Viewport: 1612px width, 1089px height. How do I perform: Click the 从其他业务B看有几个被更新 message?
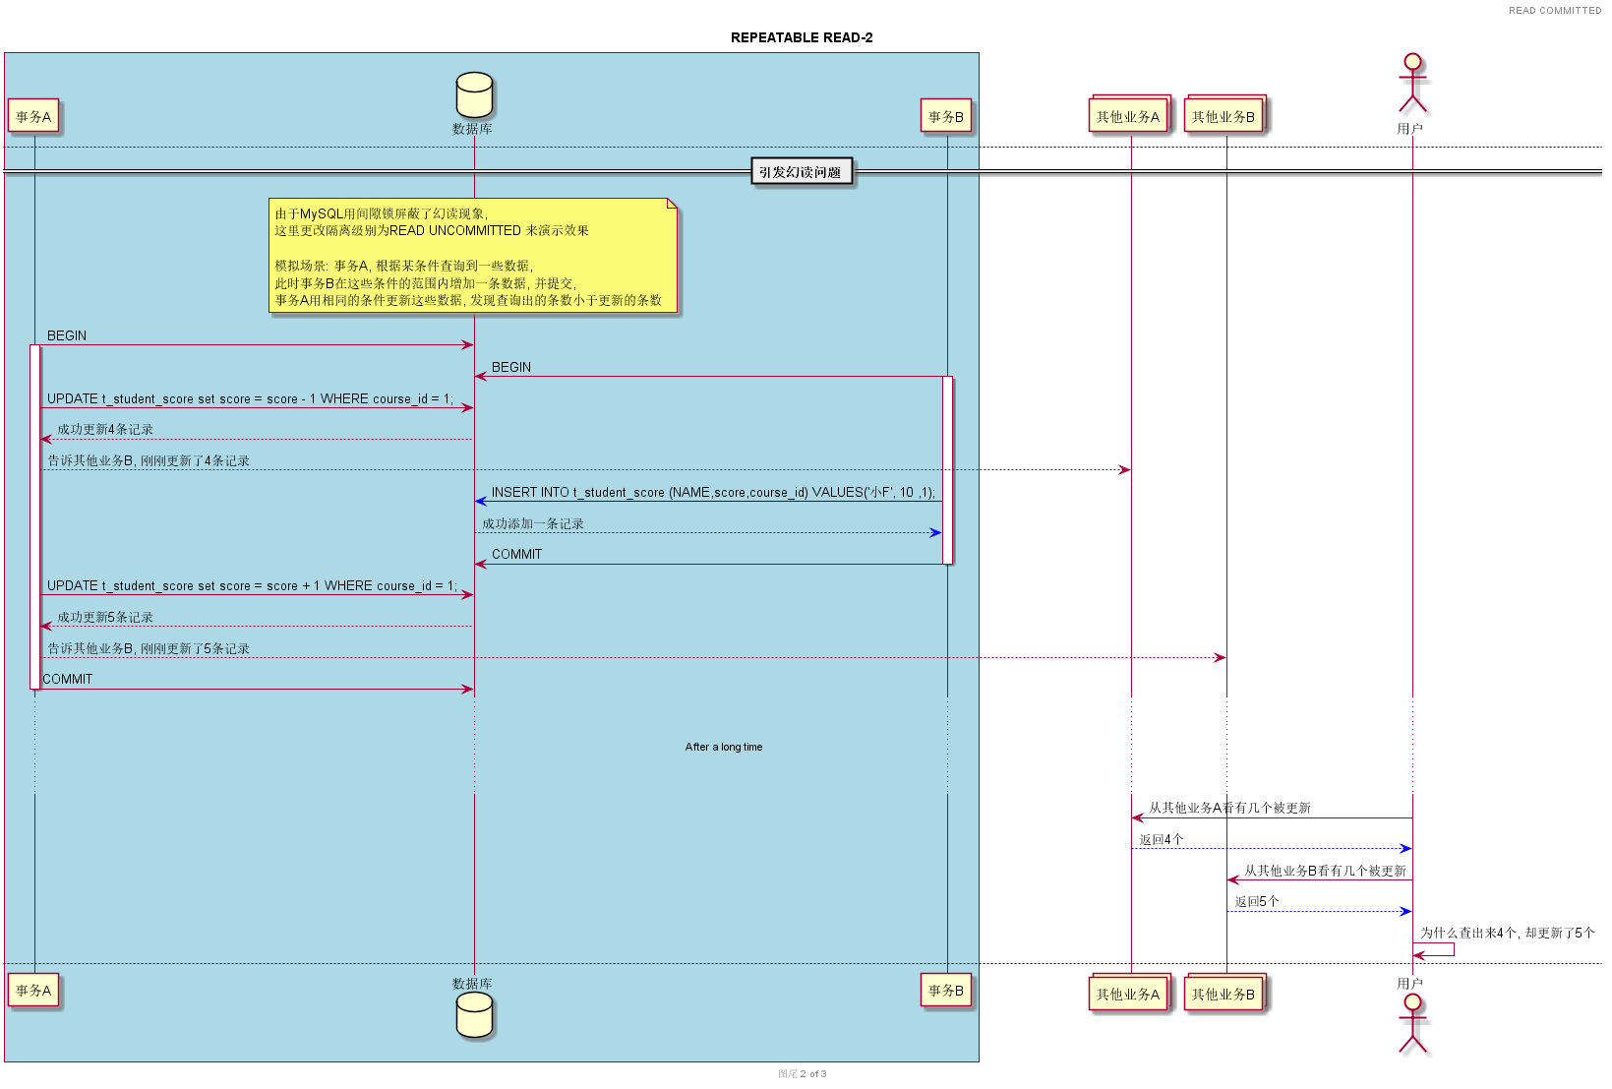1326,871
